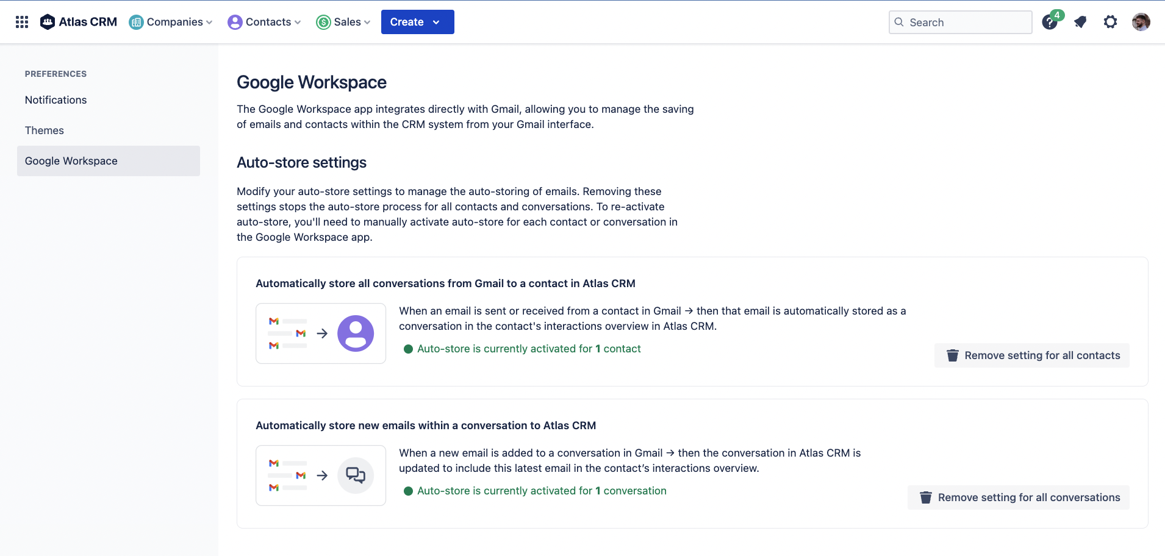Expand the Contacts dropdown menu
This screenshot has width=1165, height=556.
(265, 22)
